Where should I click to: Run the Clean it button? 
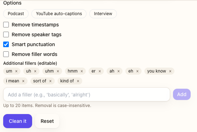pos(18,121)
